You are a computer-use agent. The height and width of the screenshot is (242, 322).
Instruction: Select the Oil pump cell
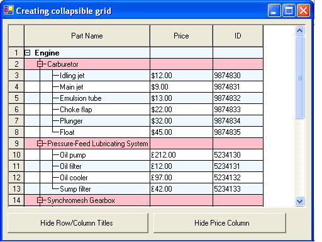click(87, 155)
